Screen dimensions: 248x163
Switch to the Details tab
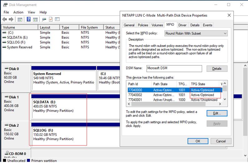195,25
